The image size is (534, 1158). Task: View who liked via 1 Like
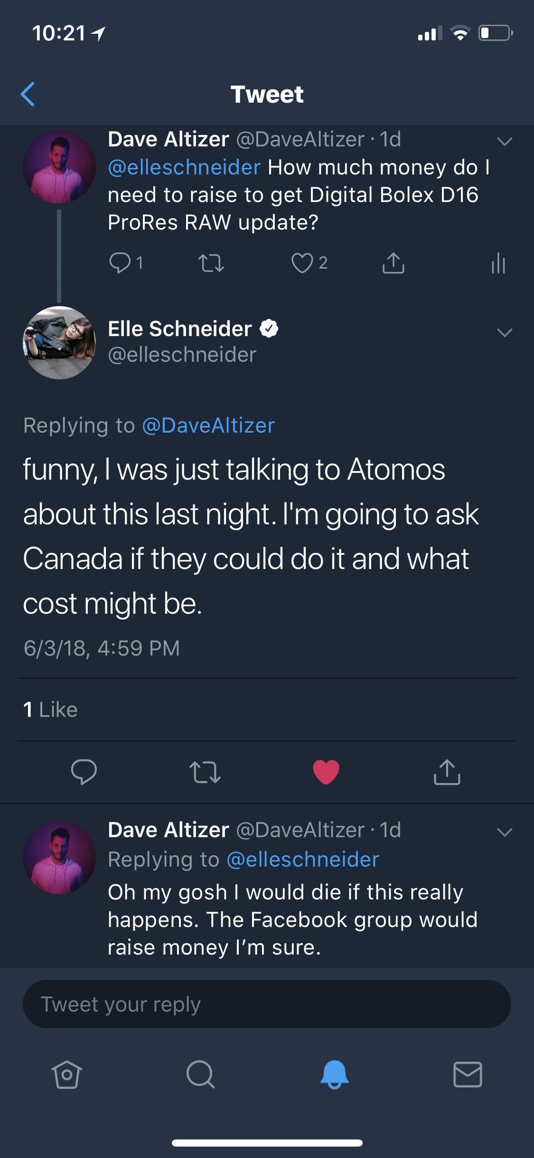coord(50,709)
